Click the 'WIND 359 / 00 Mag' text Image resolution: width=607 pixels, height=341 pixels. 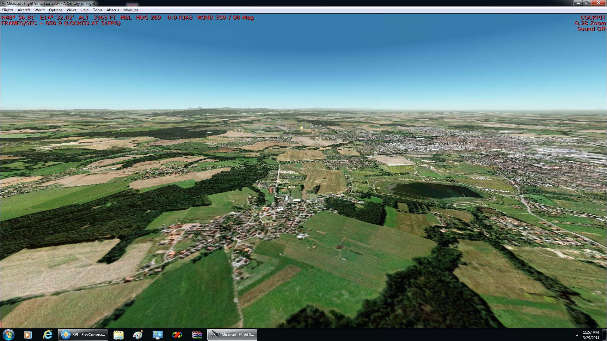pos(225,18)
